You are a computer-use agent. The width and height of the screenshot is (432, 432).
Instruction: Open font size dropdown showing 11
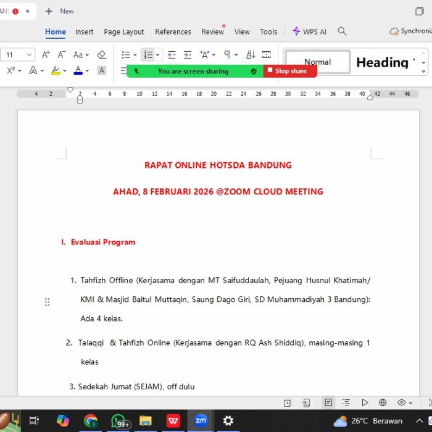(x=29, y=54)
